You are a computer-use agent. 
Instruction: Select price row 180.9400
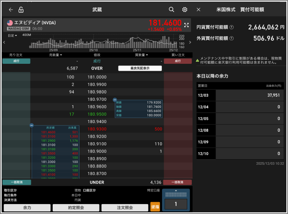pos(97,121)
